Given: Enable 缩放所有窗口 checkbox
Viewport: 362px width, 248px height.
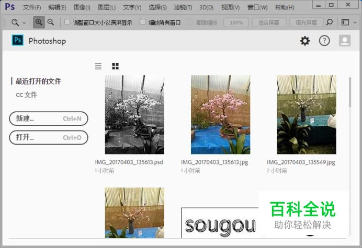Looking at the screenshot, I should click(143, 22).
